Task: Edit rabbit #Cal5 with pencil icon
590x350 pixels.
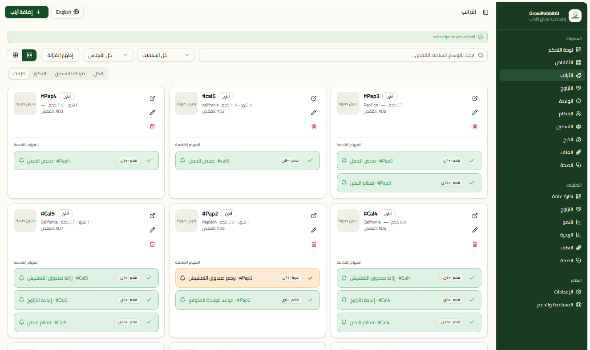Action: pos(152,230)
